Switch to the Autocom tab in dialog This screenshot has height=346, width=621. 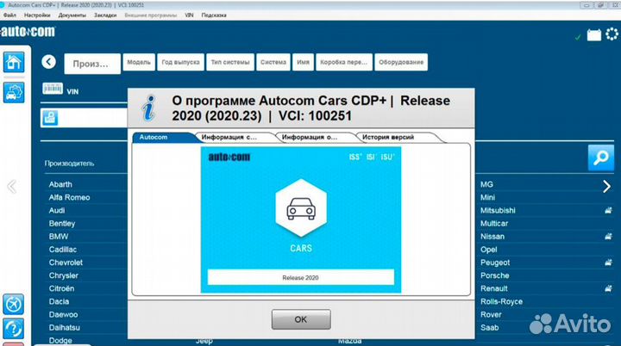[164, 137]
